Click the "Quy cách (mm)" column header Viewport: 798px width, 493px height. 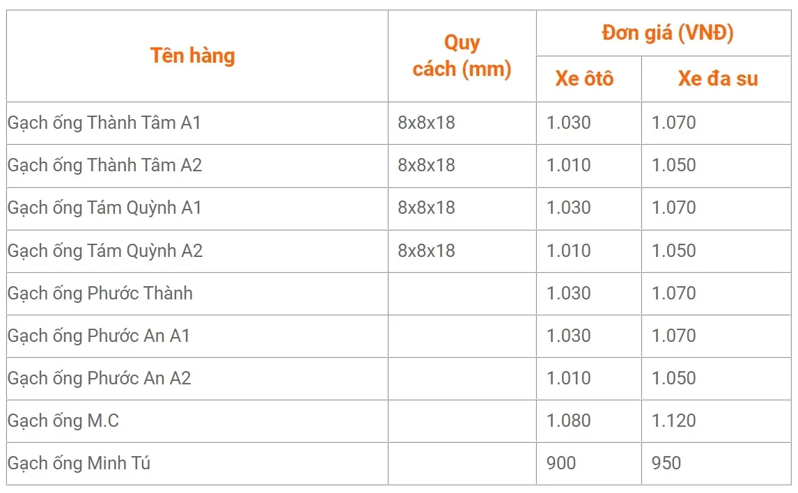(x=462, y=56)
